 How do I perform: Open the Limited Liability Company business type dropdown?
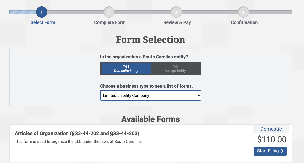(x=151, y=96)
